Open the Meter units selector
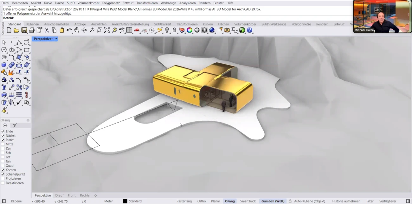 pos(108,201)
